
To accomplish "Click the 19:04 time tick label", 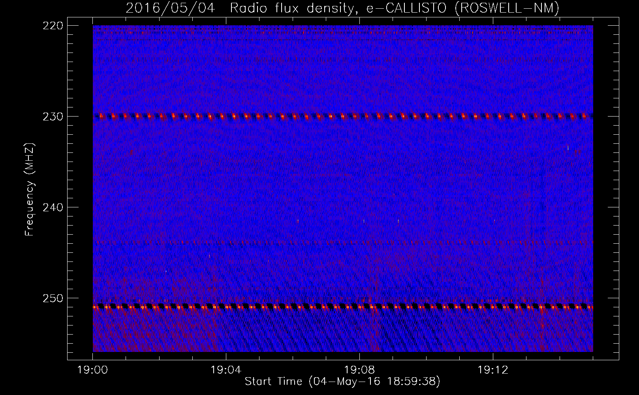I will [x=226, y=370].
